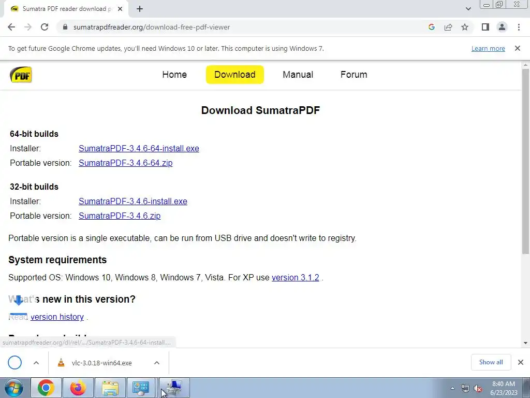Download the SumatraPDF-3.4.6-64.zip portable version
Viewport: 530px width, 398px height.
click(126, 163)
